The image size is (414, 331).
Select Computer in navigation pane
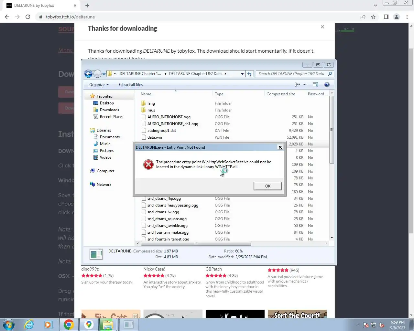pos(105,171)
